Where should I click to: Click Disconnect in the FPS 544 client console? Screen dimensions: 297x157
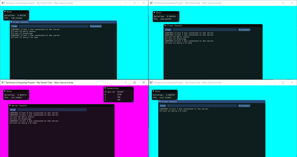(x=244, y=30)
